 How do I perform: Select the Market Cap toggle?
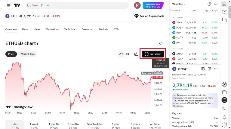[x=28, y=54]
